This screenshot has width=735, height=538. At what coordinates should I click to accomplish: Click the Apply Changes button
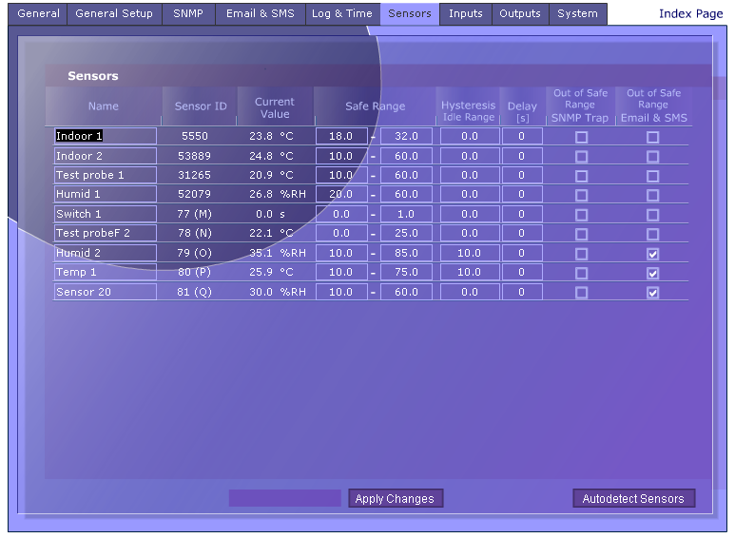tap(396, 498)
